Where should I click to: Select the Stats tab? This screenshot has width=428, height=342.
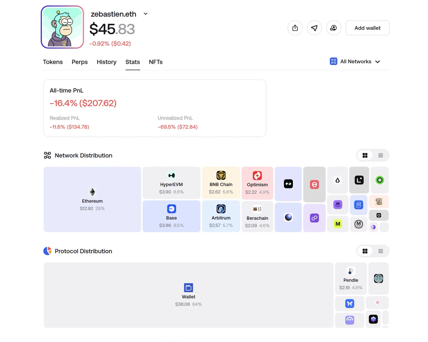click(133, 62)
